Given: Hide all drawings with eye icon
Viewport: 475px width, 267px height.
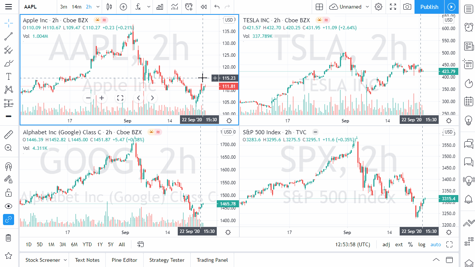Looking at the screenshot, I should pos(9,206).
